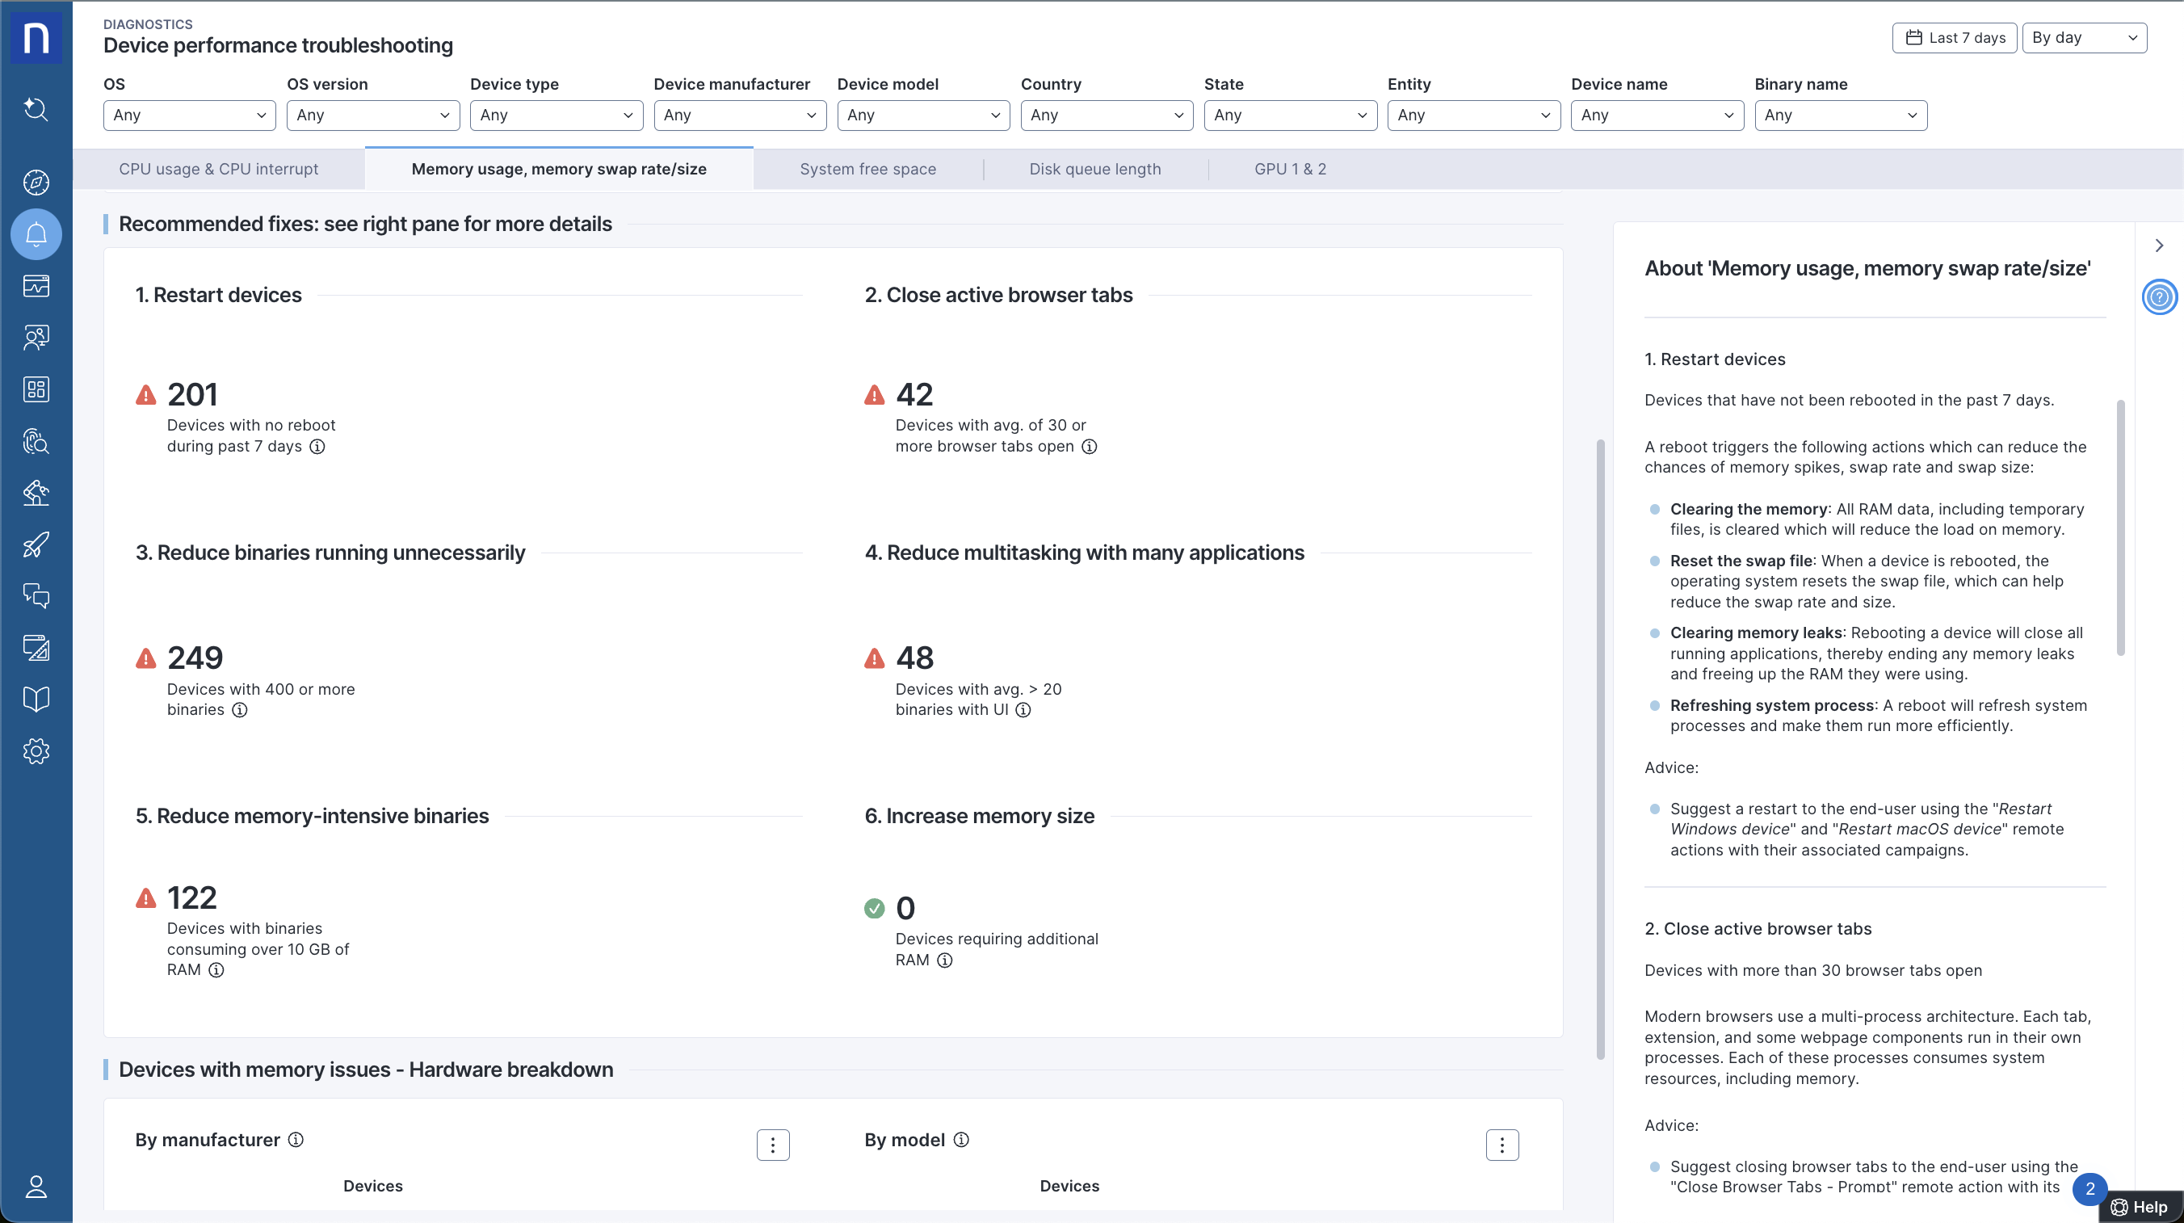Click the 'Last 7 days' date range button
Viewport: 2184px width, 1223px height.
(x=1955, y=36)
